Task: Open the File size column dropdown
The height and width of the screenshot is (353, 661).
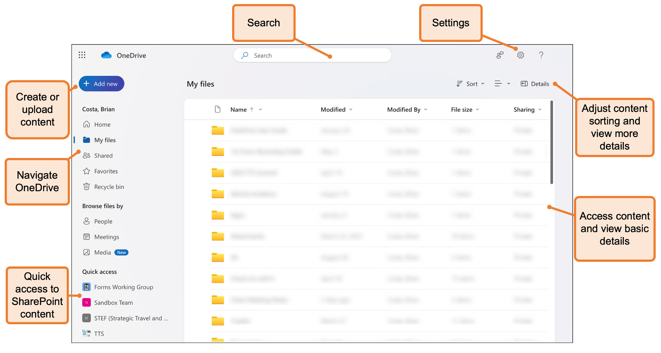Action: point(465,109)
